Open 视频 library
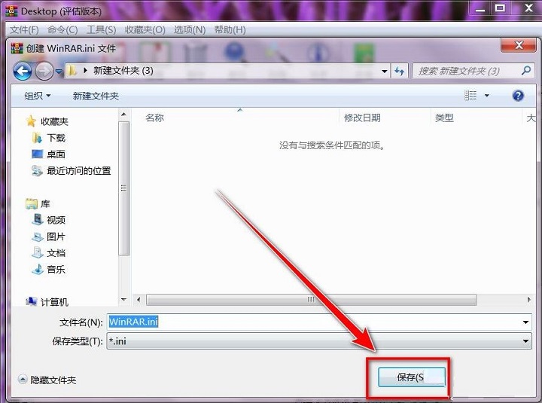This screenshot has height=403, width=542. [x=56, y=220]
